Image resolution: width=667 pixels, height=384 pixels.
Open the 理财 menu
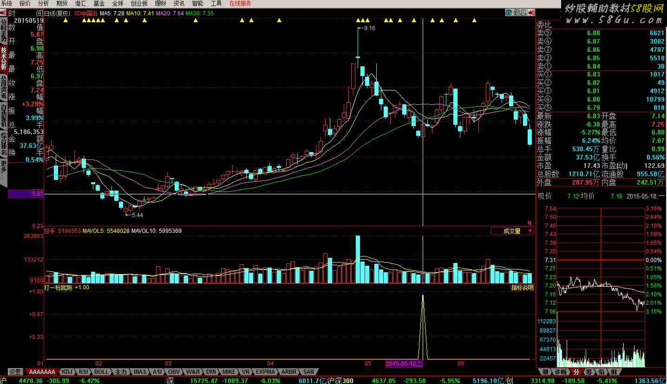point(160,3)
